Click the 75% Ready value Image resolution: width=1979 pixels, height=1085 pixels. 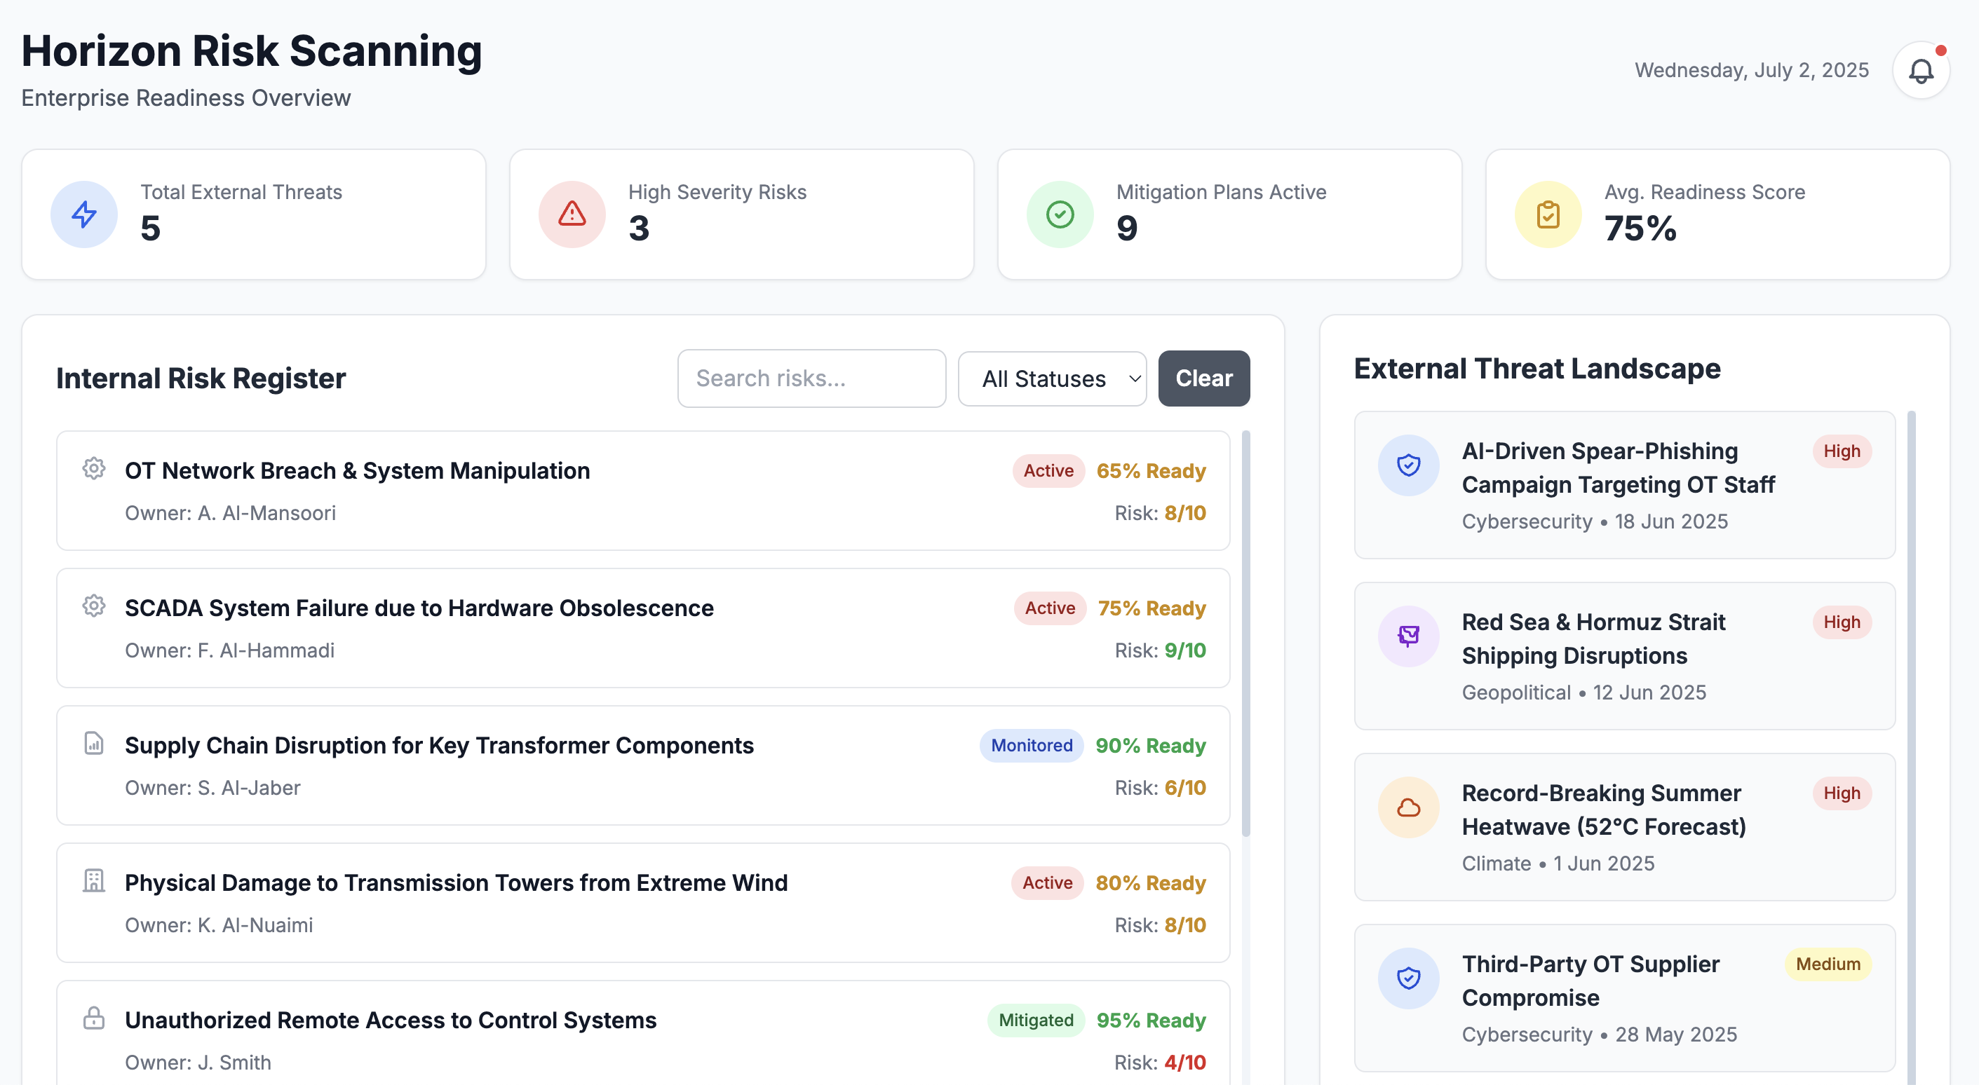click(1151, 608)
